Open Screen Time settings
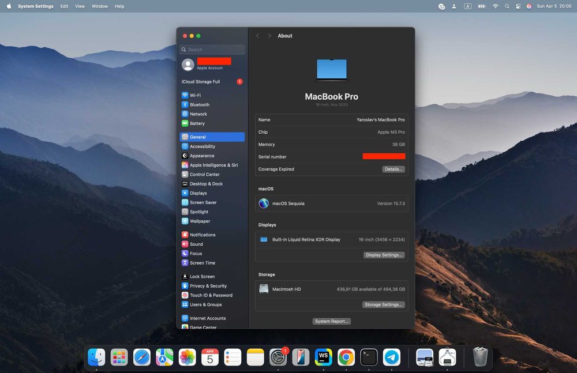This screenshot has width=577, height=373. tap(212, 263)
